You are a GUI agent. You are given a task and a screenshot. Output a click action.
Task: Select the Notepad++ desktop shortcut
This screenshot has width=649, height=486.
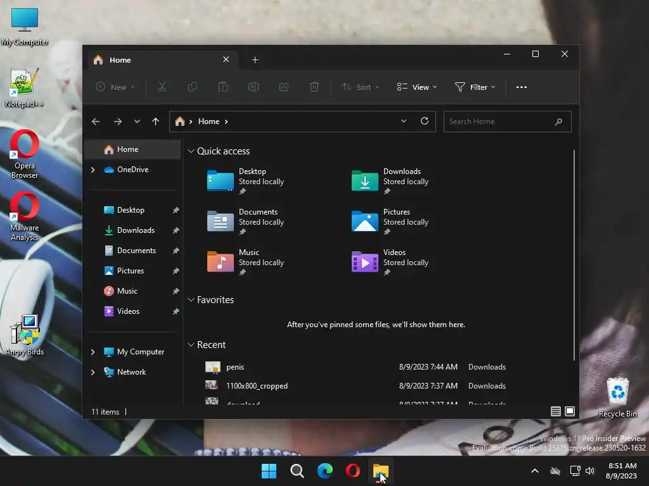click(25, 87)
